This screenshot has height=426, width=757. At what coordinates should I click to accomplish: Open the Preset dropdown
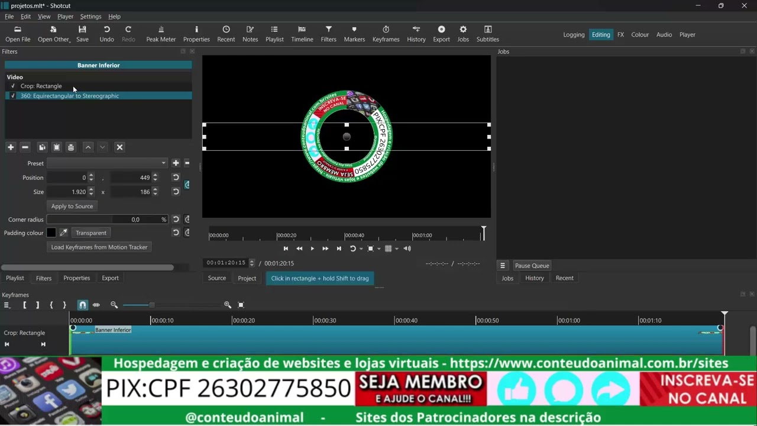108,163
